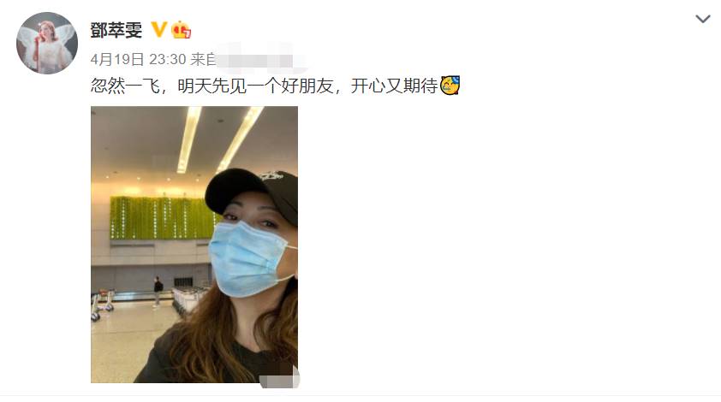Open the 鄧萃雯 username link
The image size is (721, 402).
point(116,30)
